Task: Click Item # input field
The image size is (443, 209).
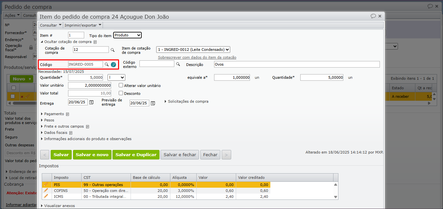Action: pyautogui.click(x=76, y=35)
